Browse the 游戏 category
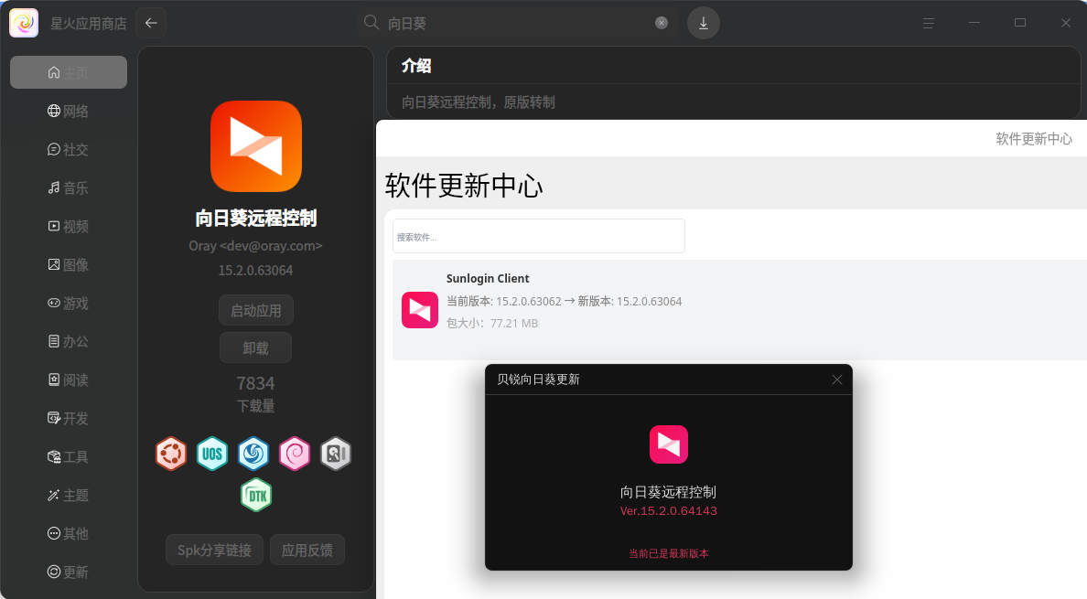The image size is (1087, 599). coord(69,304)
